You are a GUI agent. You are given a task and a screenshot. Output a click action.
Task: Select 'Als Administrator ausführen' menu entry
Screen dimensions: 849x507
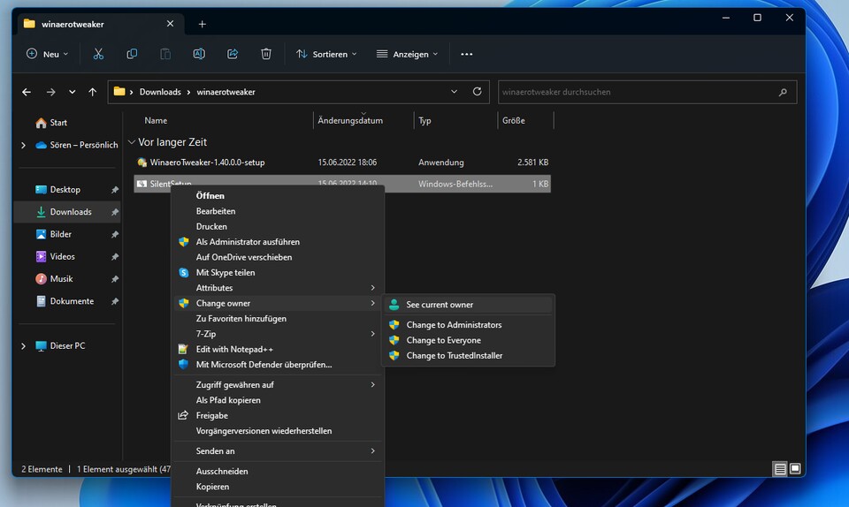coord(247,242)
